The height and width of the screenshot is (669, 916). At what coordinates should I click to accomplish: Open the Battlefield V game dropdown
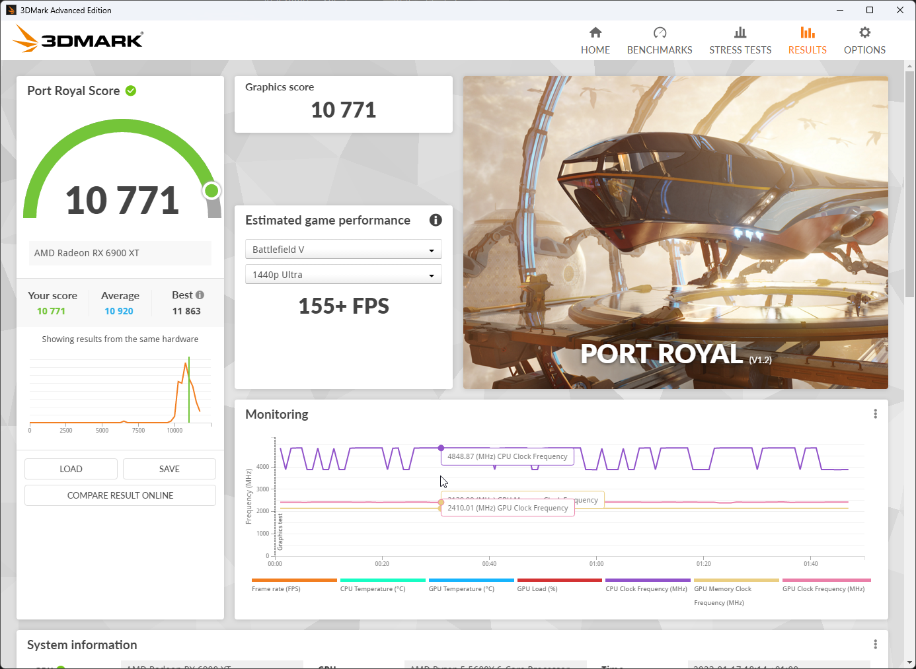click(343, 250)
